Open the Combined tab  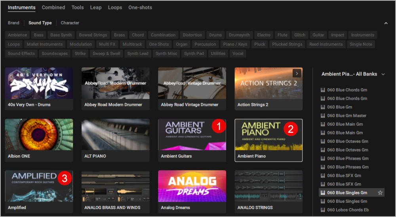tap(53, 8)
